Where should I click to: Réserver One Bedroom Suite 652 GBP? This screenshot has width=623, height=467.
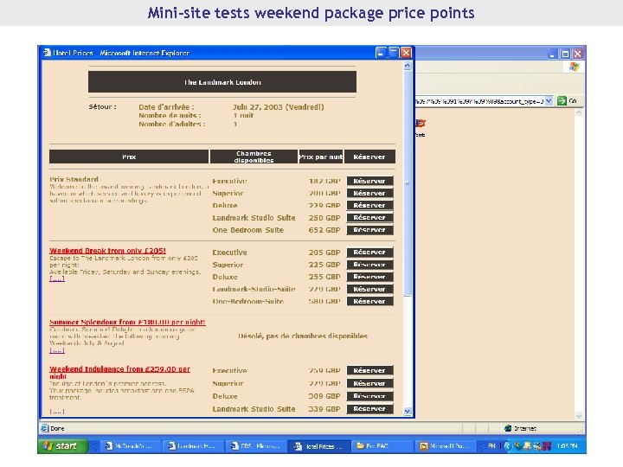370,230
